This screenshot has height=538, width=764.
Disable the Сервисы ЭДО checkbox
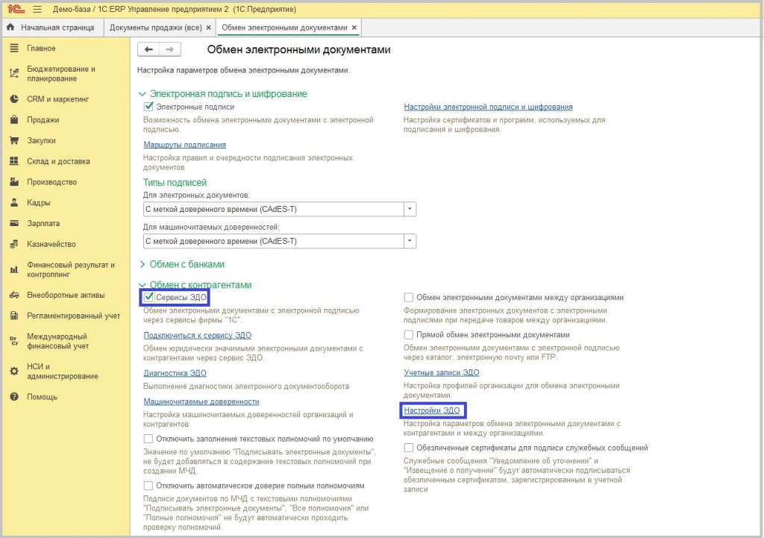[148, 298]
